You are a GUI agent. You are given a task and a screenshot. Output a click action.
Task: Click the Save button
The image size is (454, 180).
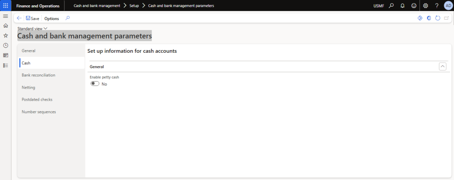(32, 19)
